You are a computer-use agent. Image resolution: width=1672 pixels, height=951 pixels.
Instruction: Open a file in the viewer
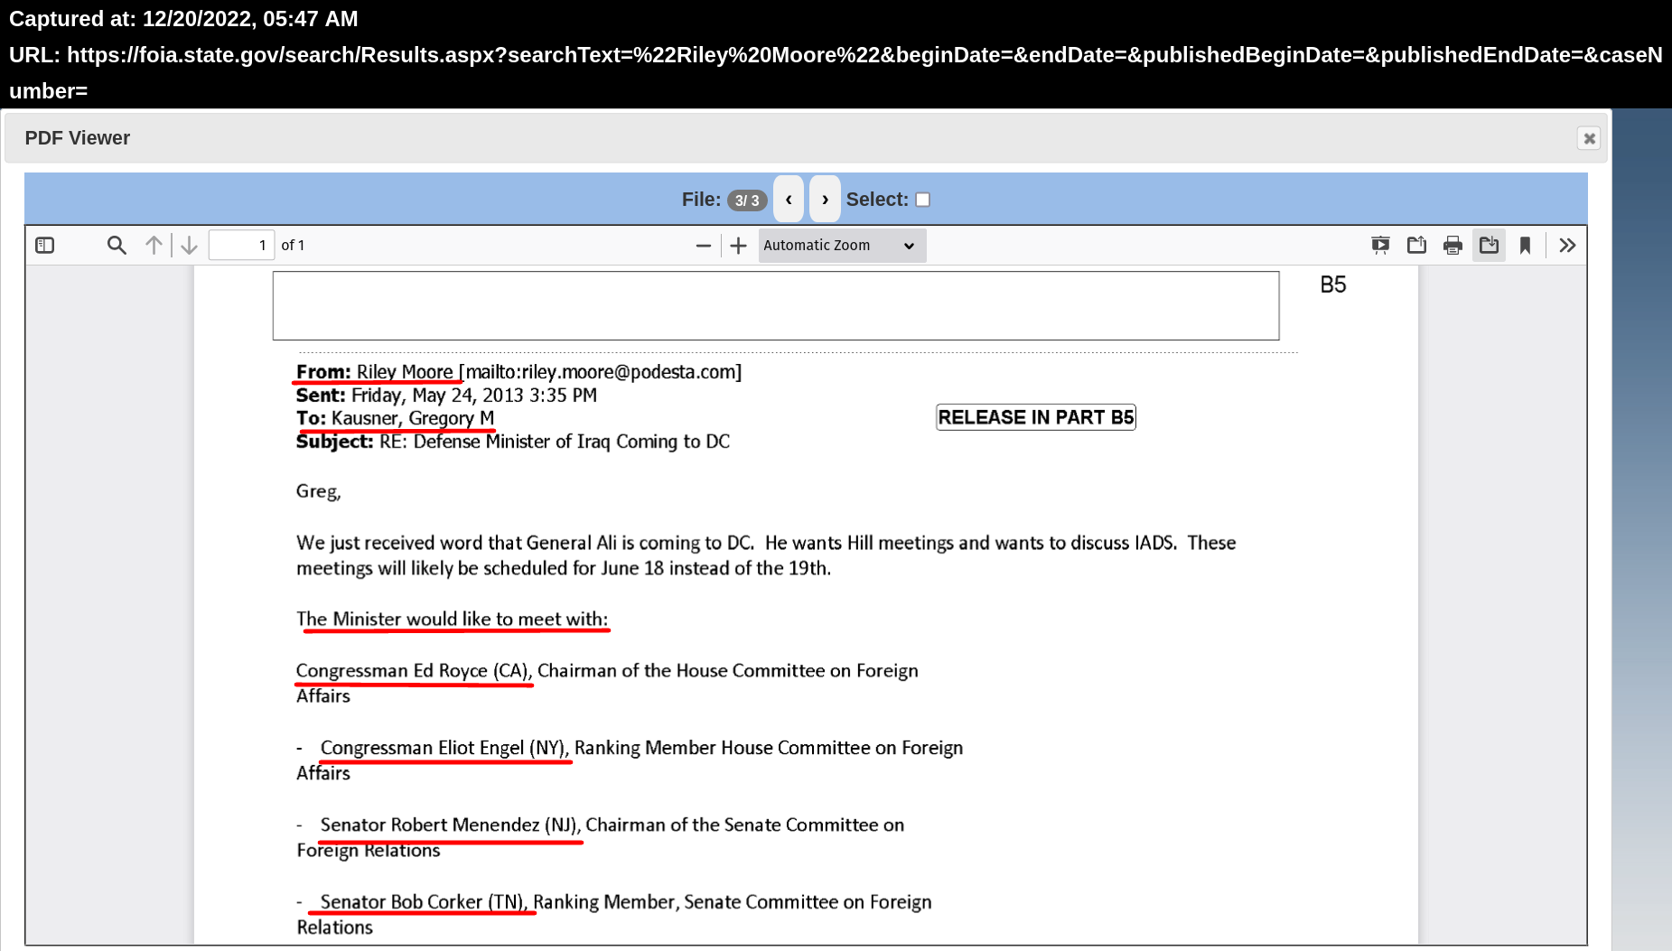click(x=1416, y=245)
